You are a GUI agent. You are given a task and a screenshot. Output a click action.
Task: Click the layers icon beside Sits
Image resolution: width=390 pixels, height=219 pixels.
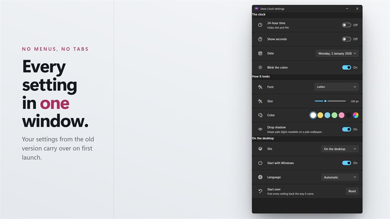click(x=260, y=149)
